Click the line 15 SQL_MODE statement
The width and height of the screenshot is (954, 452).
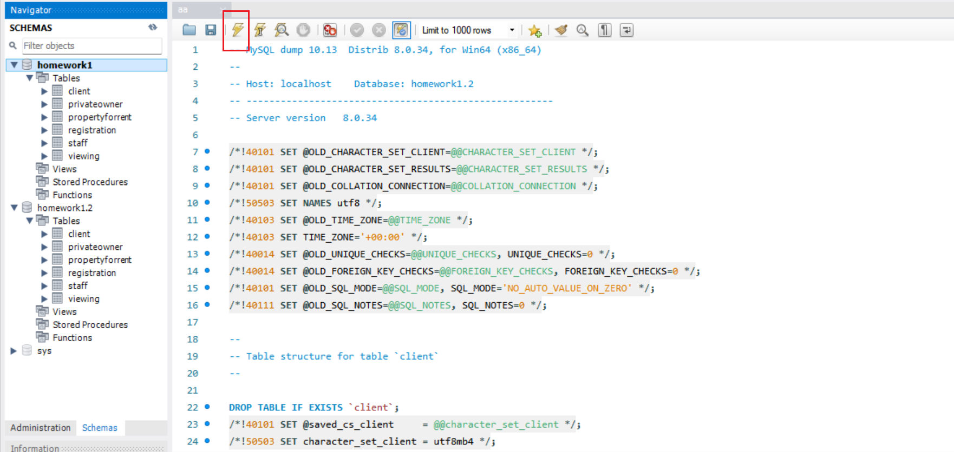pos(442,289)
